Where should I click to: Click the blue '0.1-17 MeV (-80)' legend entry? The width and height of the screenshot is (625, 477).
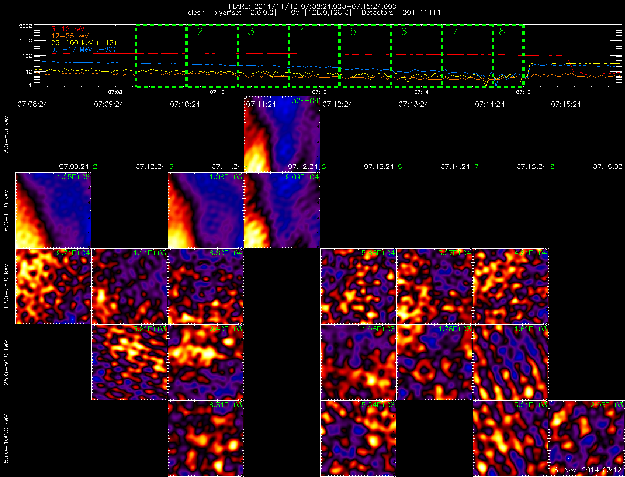coord(84,49)
